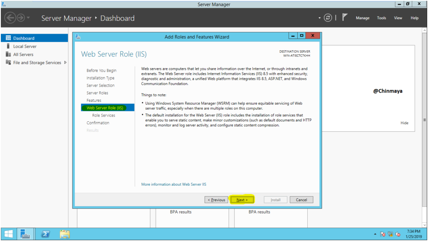Open the Help menu
Image resolution: width=428 pixels, height=241 pixels.
[x=414, y=18]
